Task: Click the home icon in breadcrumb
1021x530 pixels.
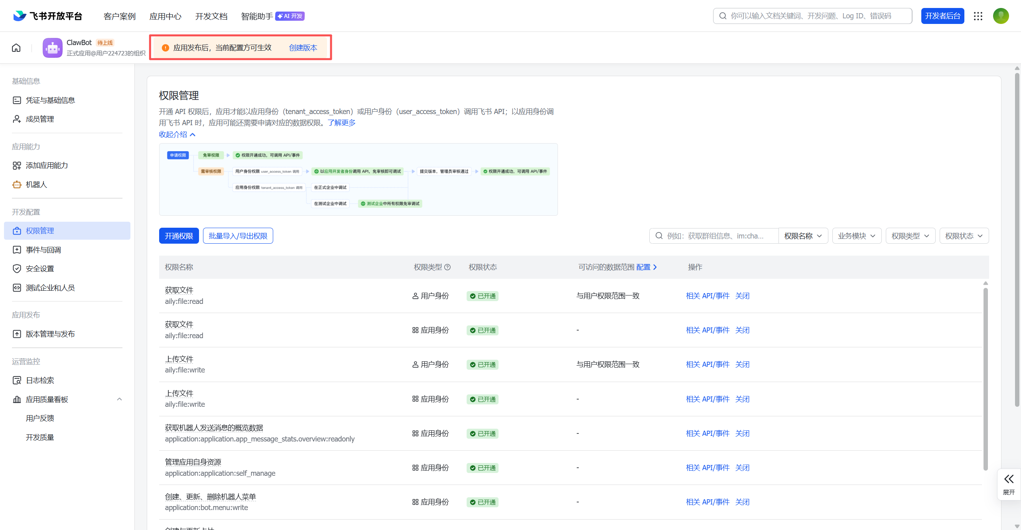Action: coord(16,48)
